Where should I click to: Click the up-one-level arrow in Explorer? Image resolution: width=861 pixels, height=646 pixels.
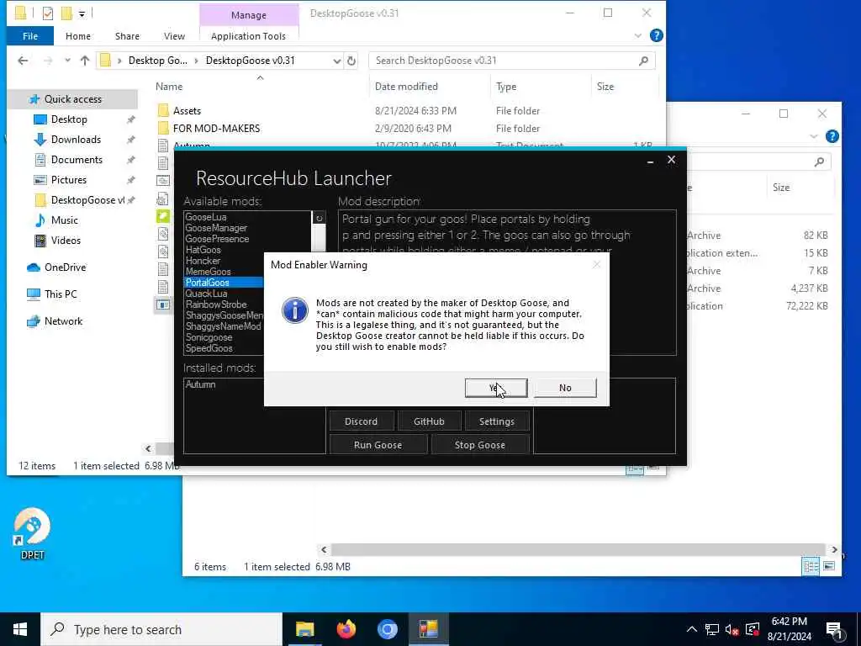coord(85,61)
